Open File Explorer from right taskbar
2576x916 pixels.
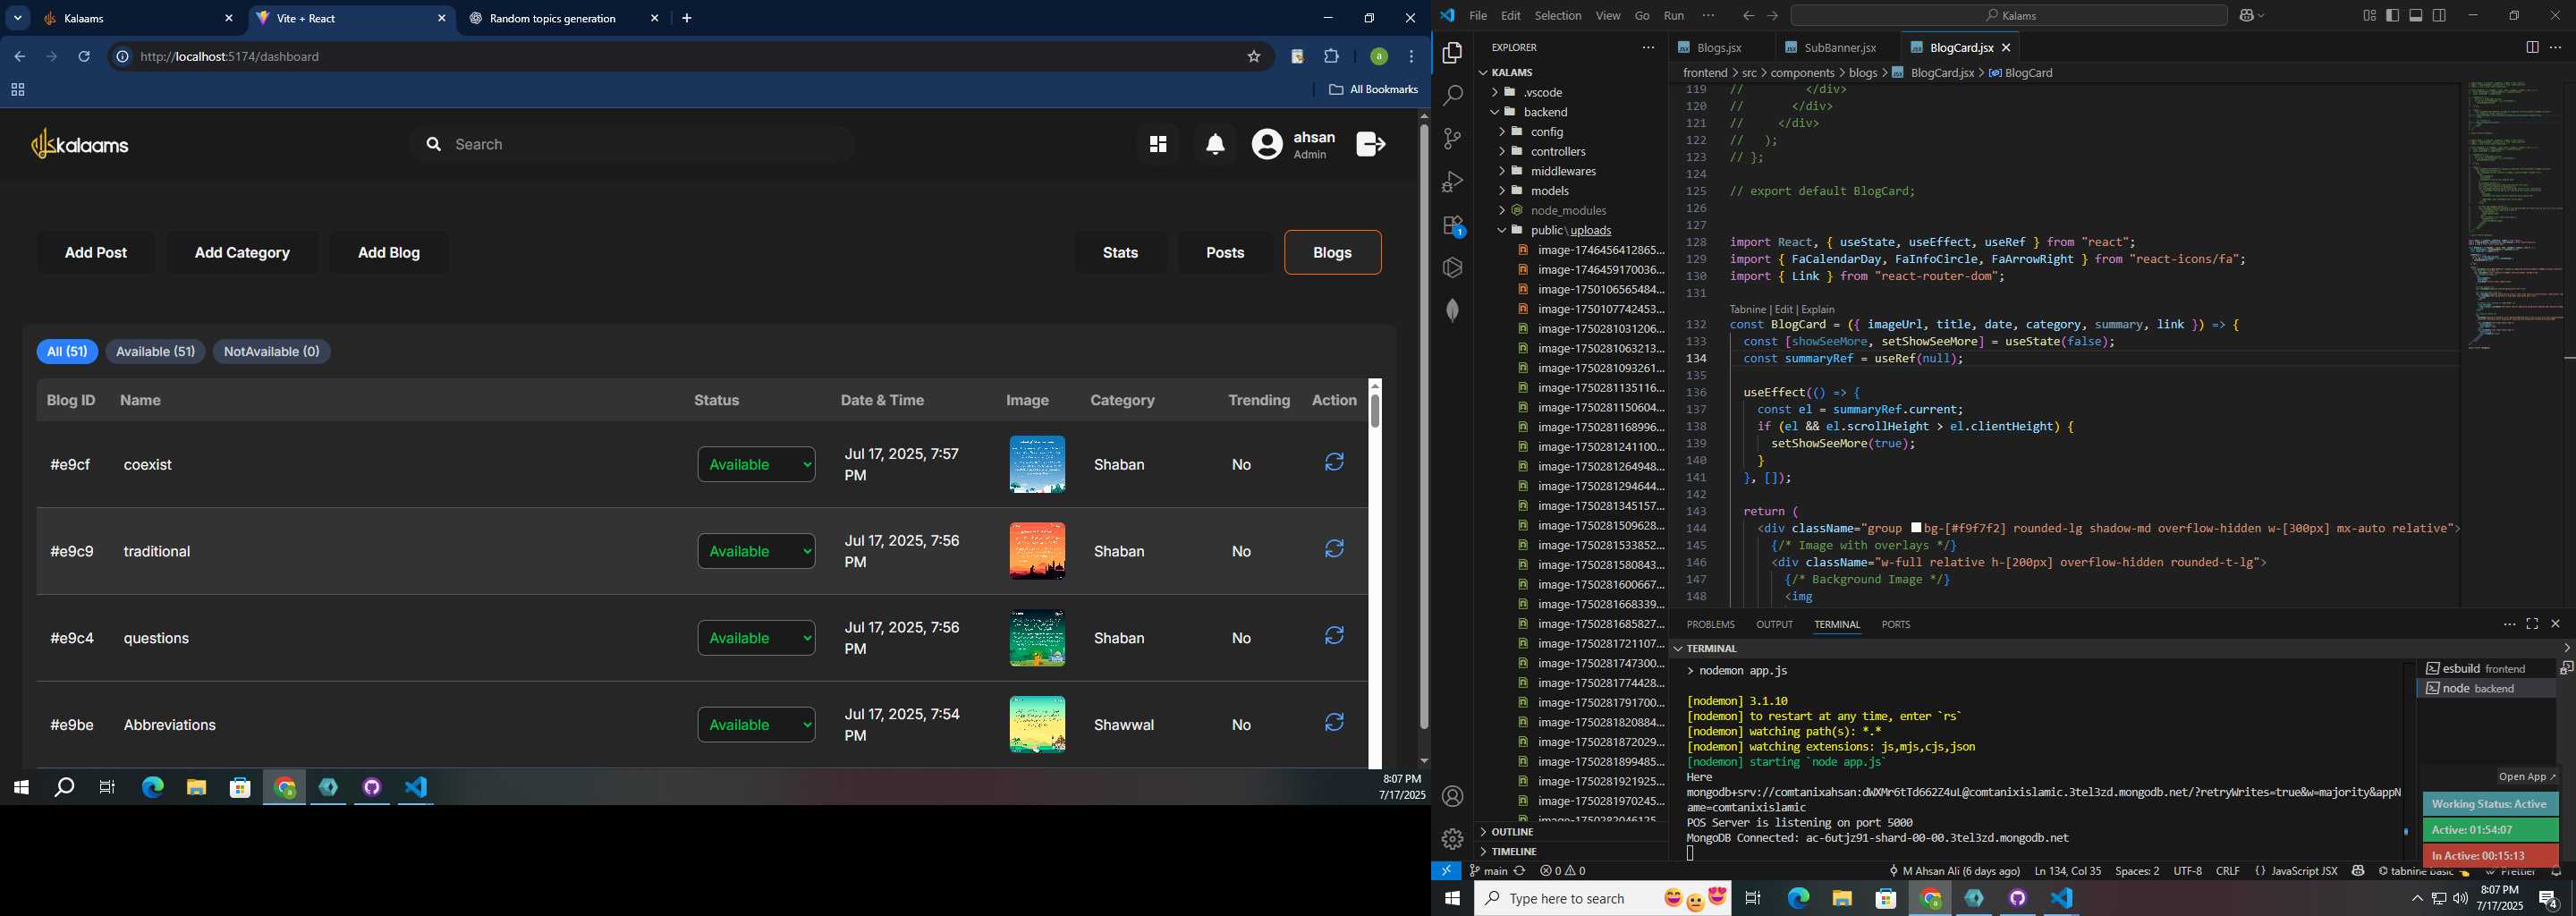coord(1842,898)
